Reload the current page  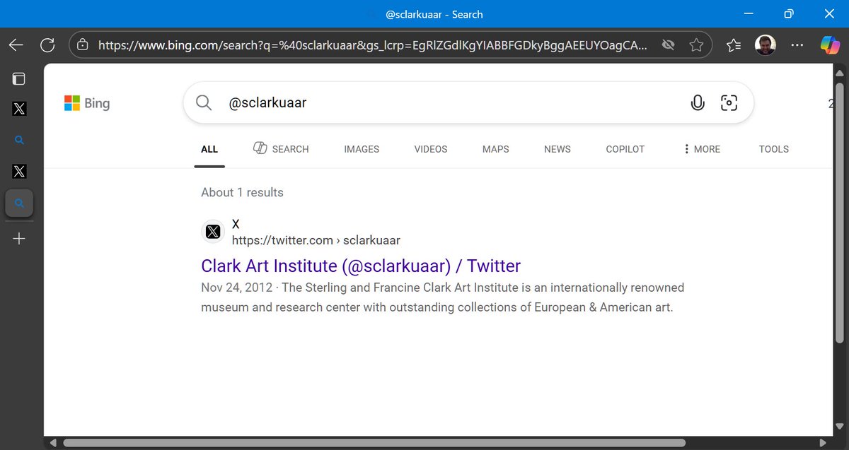[47, 45]
